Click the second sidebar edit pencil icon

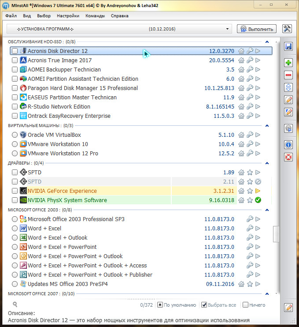288,112
